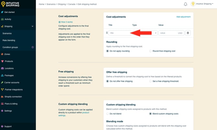Open the Activity page
The image size is (217, 130).
pos(8,19)
